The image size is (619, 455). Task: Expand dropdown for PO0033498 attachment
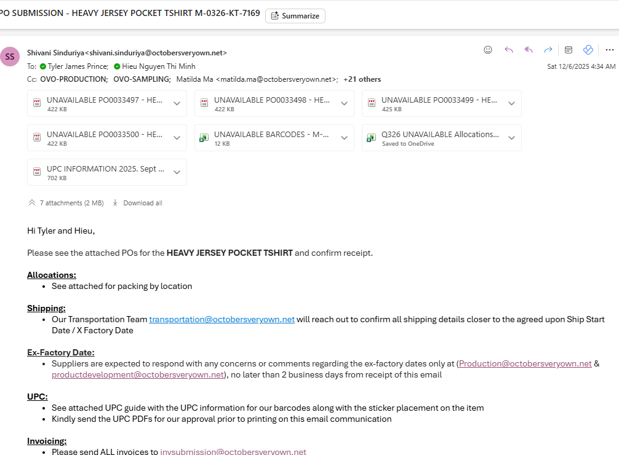[344, 103]
